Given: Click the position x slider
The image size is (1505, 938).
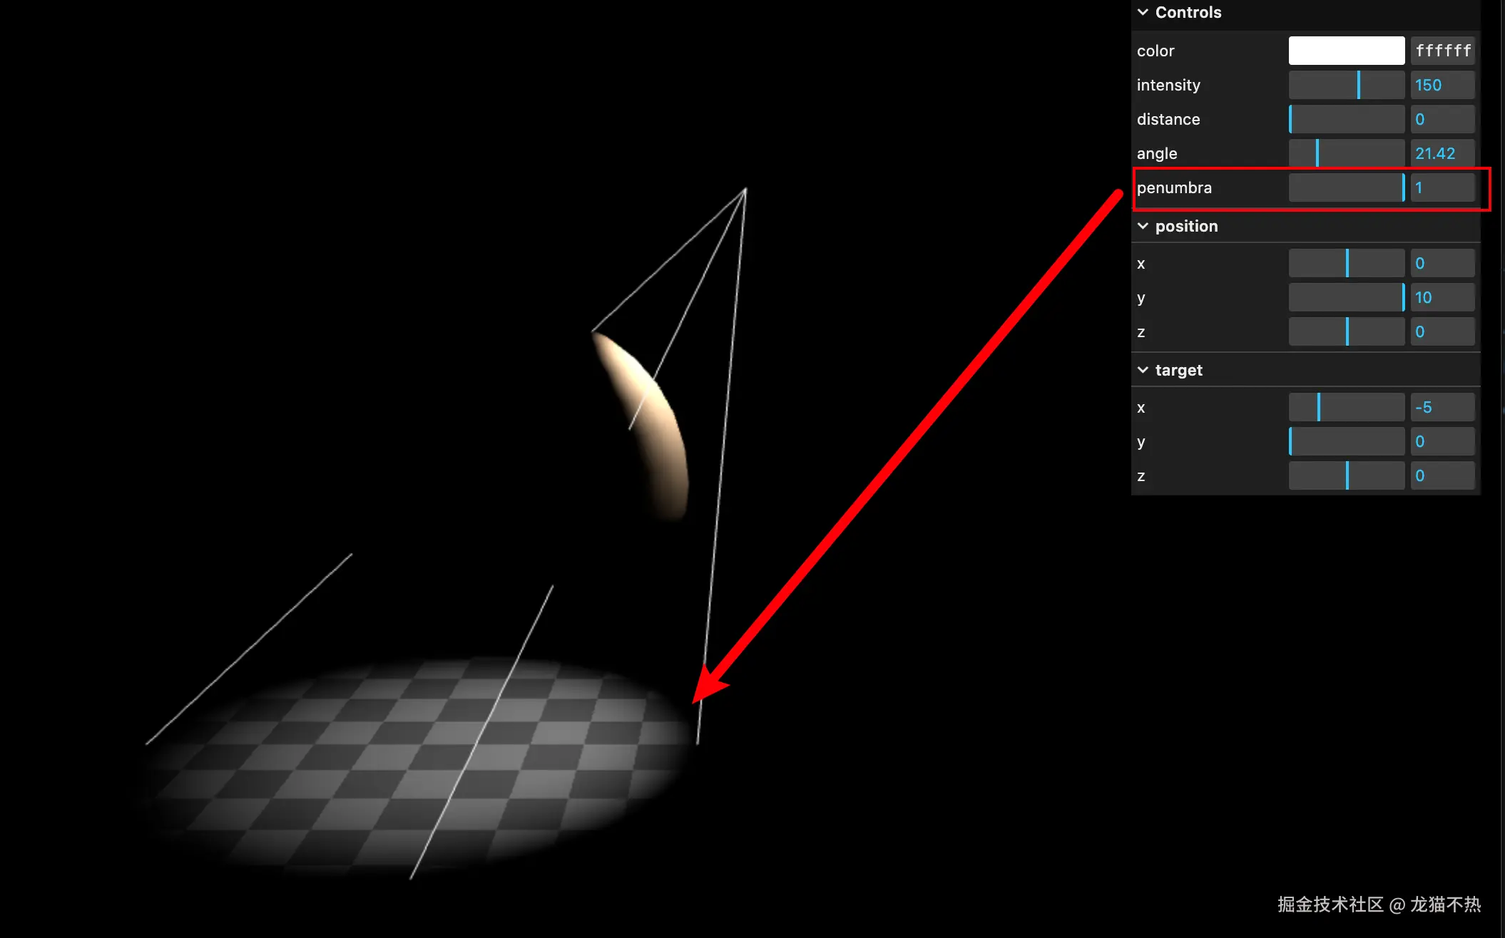Looking at the screenshot, I should pos(1346,264).
